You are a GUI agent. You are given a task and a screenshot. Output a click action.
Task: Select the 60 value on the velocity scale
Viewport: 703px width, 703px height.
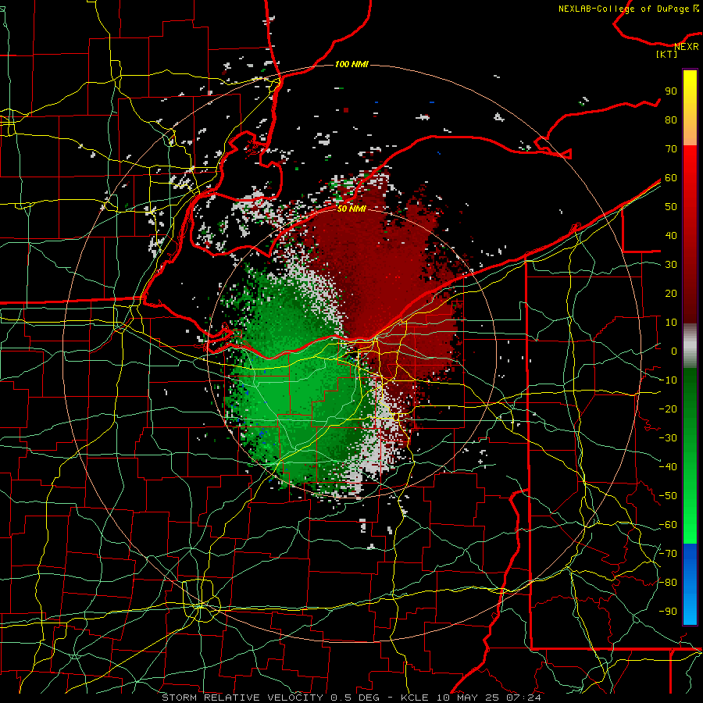click(671, 178)
